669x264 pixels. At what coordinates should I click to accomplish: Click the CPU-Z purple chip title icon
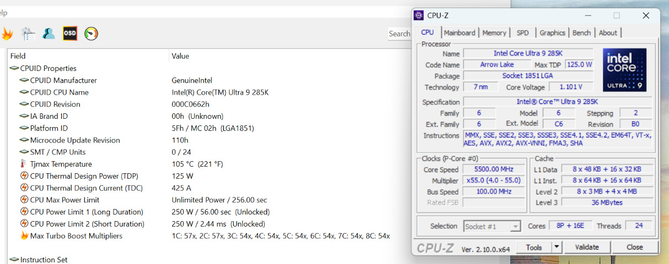pos(419,15)
